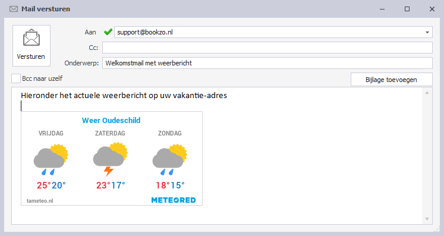Click the 18° 15° temperature for Zondag
Viewport: 444px width, 236px height.
(170, 185)
